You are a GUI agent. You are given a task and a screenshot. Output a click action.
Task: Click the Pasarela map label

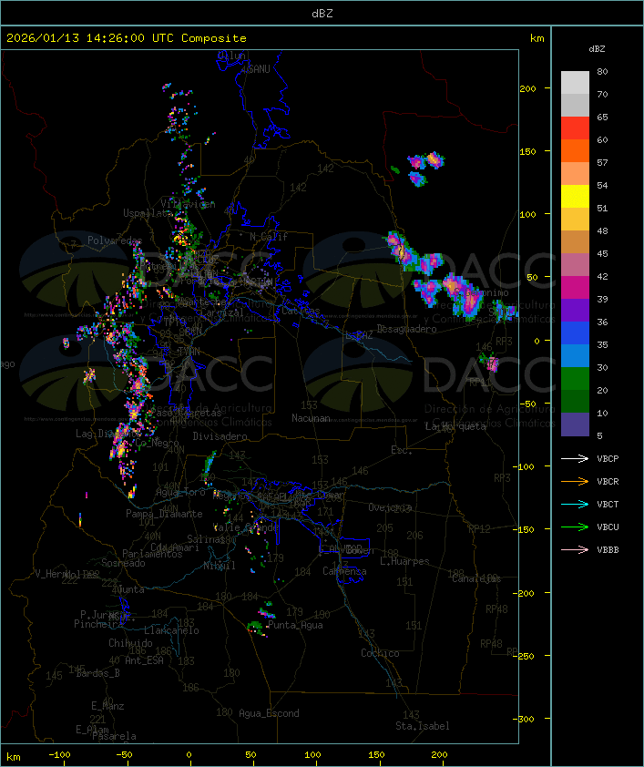114,736
